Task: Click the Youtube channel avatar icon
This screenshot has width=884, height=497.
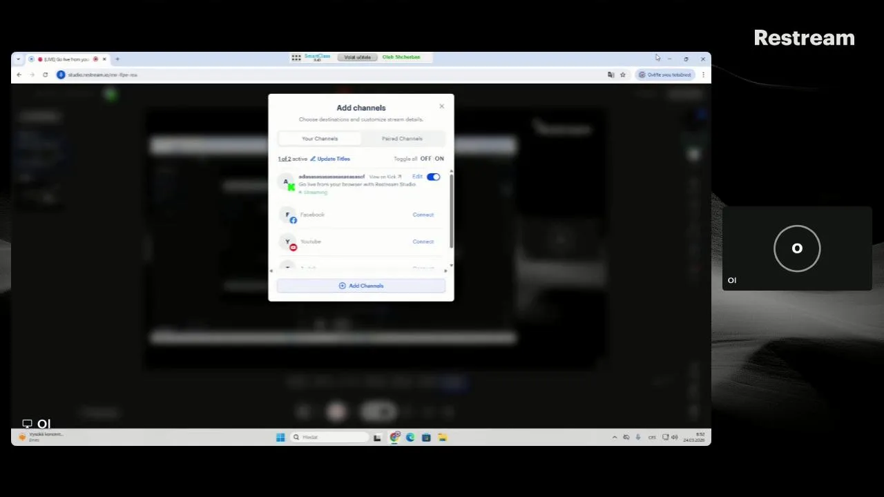Action: [x=288, y=242]
